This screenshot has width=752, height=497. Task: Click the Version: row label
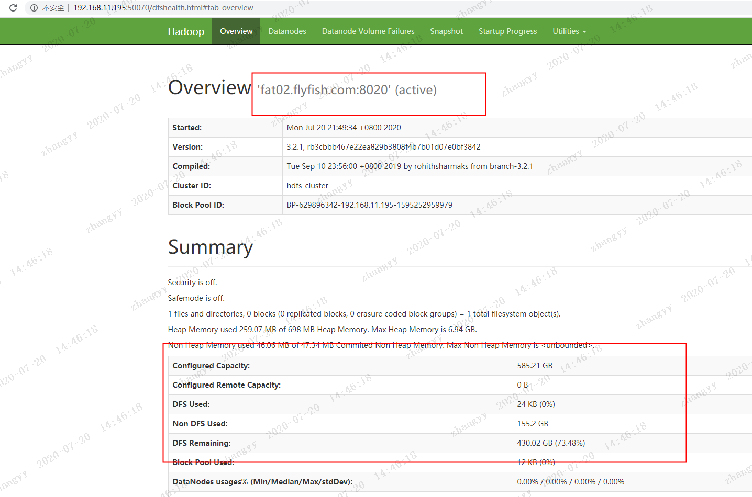(x=187, y=147)
